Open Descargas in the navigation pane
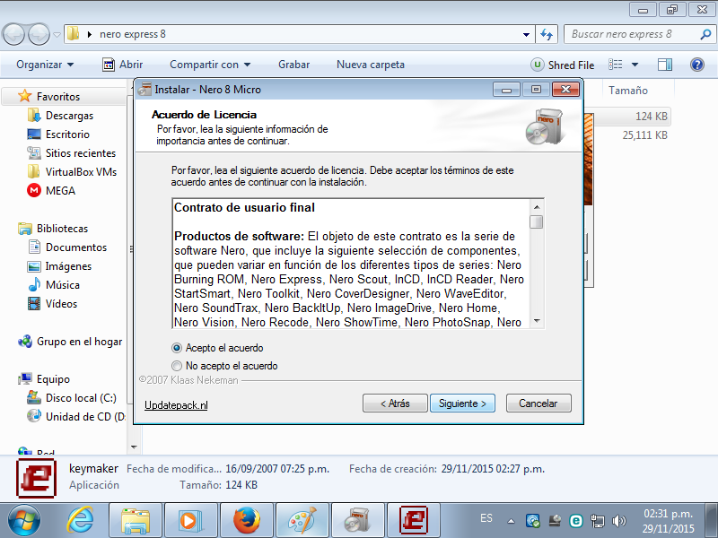The image size is (718, 538). (x=69, y=116)
